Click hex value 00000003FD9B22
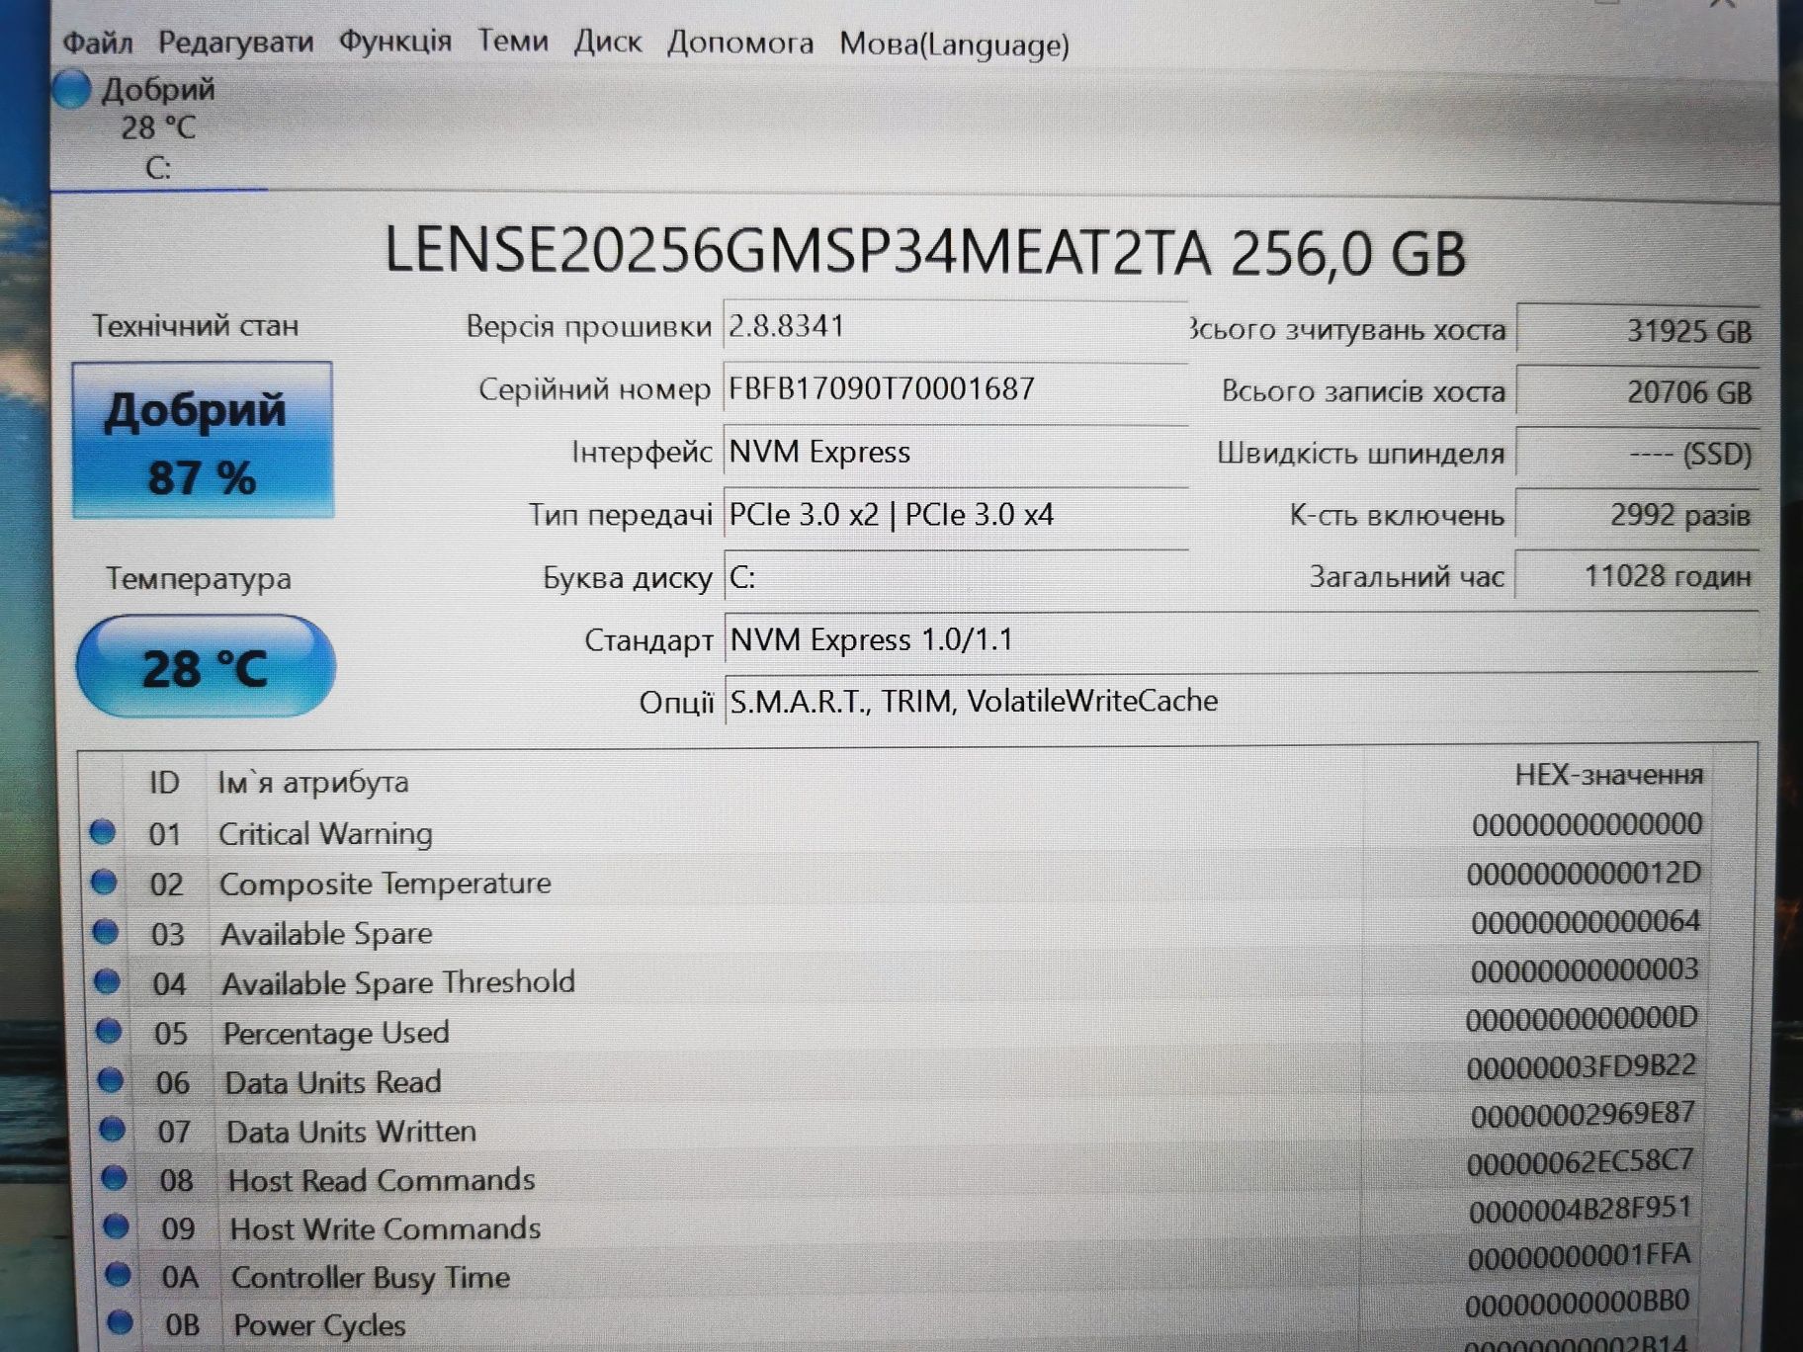This screenshot has width=1803, height=1352. click(1581, 1066)
